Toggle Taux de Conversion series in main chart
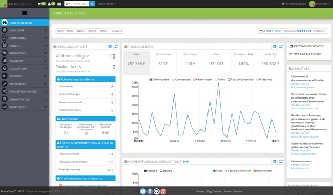This screenshot has height=195, width=333. [241, 80]
